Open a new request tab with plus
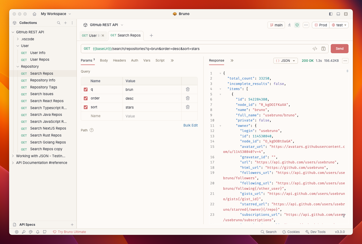Viewport: 362px width, 244px height. tap(151, 35)
